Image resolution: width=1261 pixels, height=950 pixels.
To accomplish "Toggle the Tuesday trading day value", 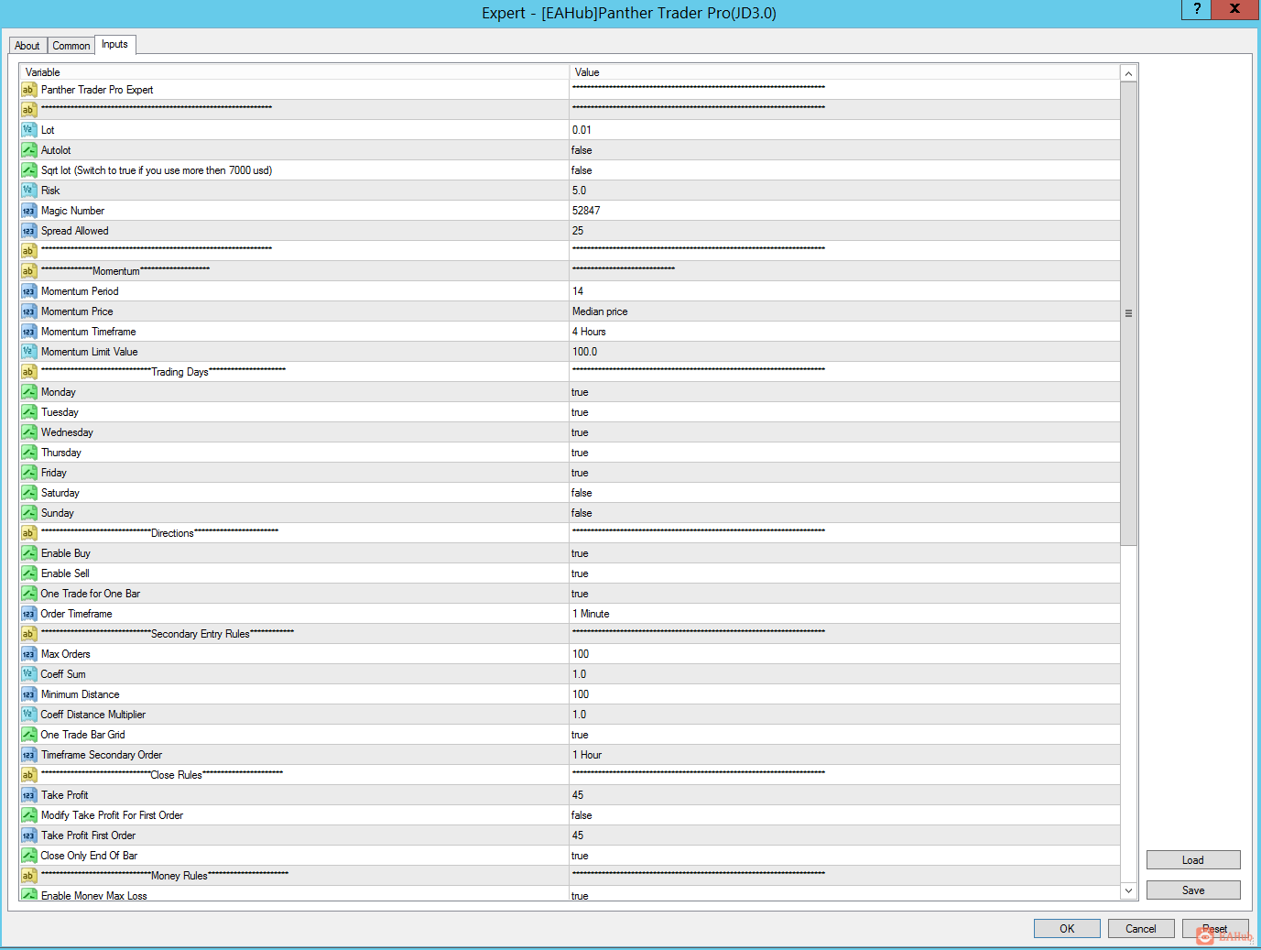I will pos(844,412).
